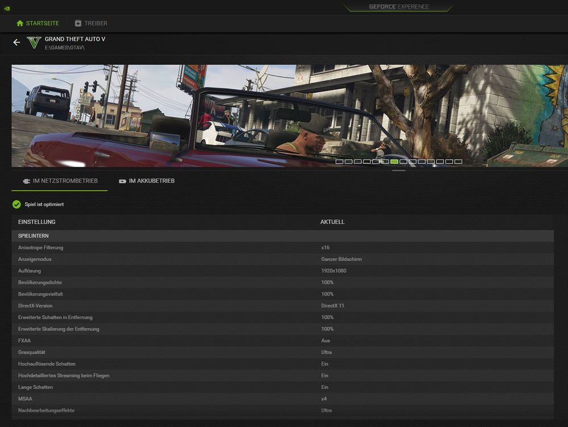Click the green 'Spiel ist optimiert' checkmark

coord(16,204)
